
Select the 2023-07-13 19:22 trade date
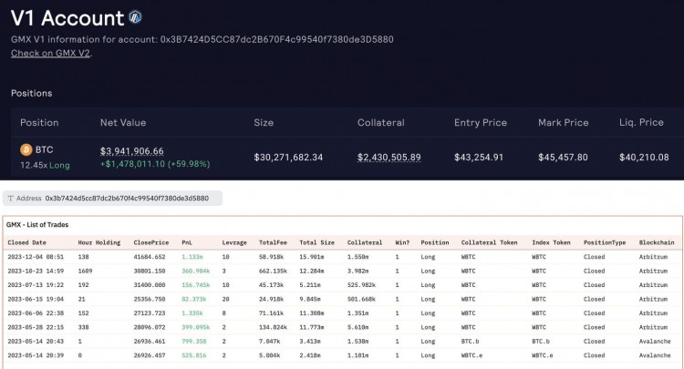[x=36, y=285]
